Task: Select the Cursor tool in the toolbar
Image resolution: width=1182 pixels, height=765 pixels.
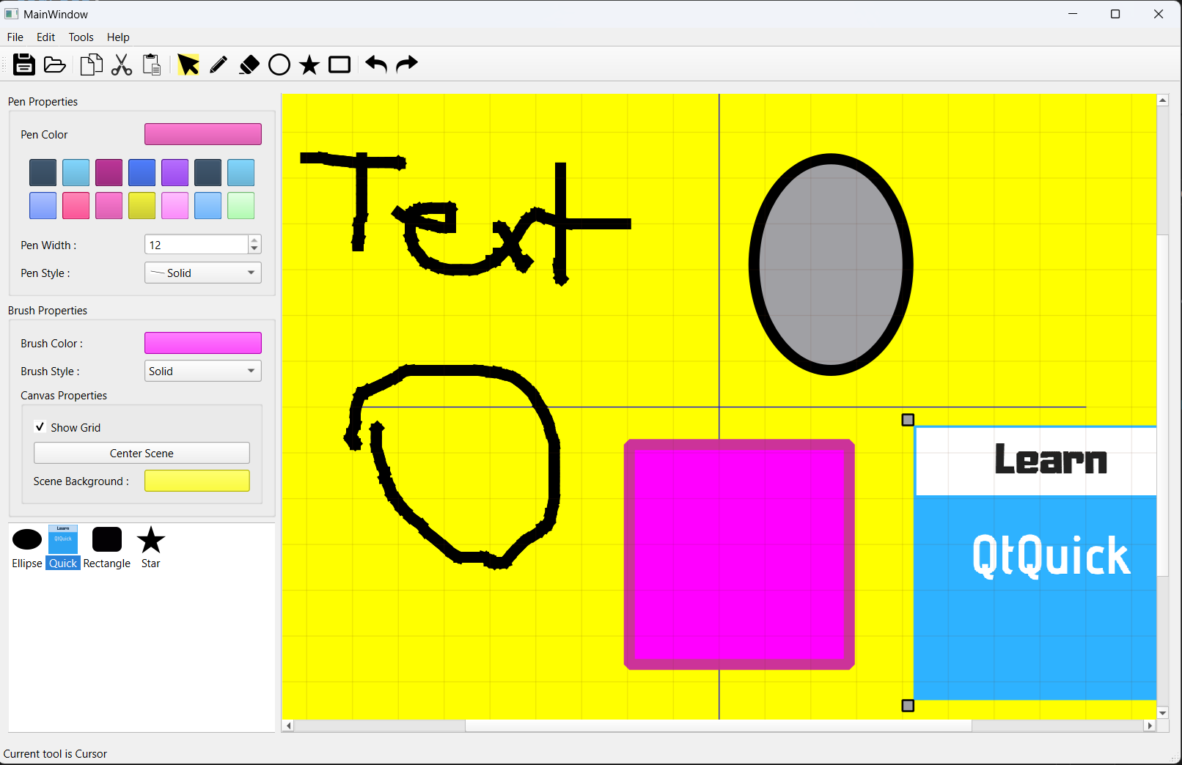Action: (188, 64)
